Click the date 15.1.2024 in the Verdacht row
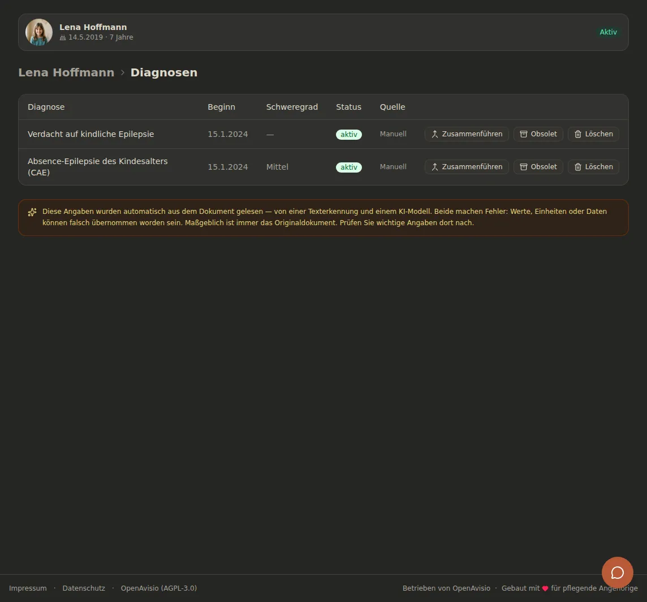647x602 pixels. click(228, 134)
